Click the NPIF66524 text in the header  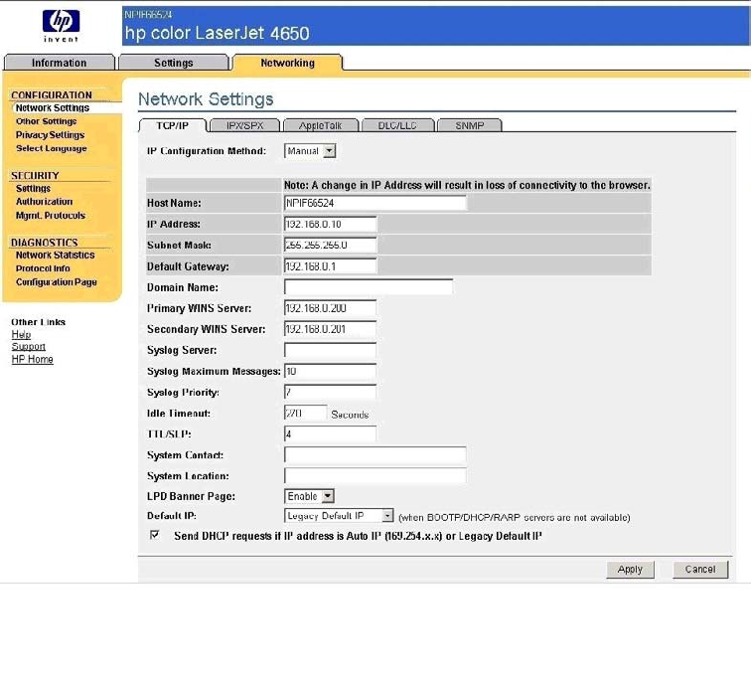(x=148, y=15)
